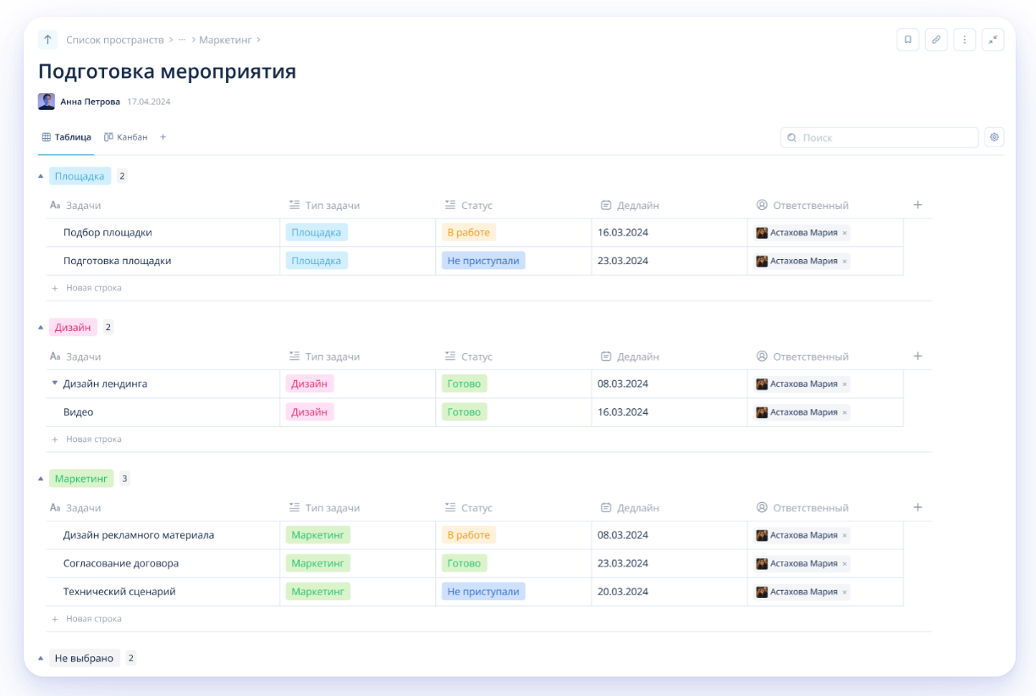Select the Согласование договора task cell
This screenshot has width=1036, height=696.
(x=163, y=563)
